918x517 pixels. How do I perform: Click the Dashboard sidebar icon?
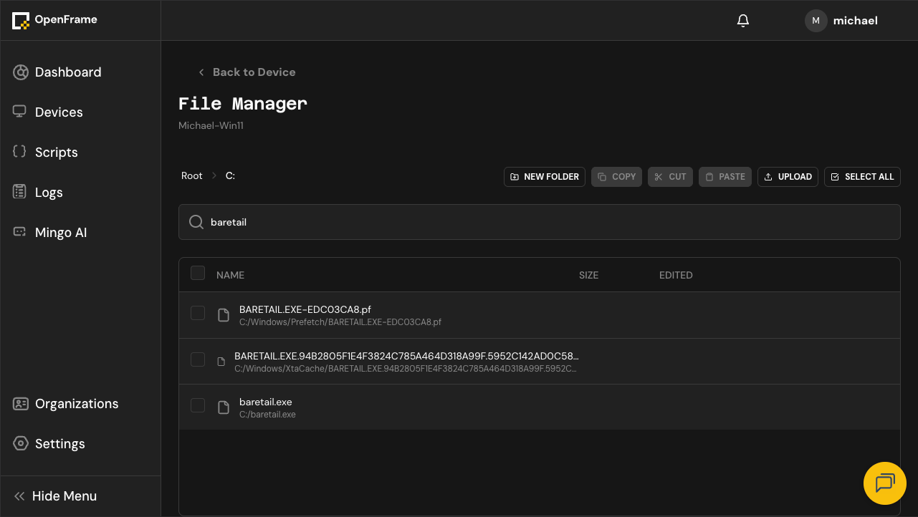[21, 72]
